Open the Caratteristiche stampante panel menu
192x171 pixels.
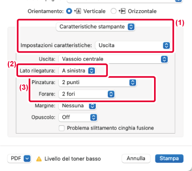coord(96,27)
